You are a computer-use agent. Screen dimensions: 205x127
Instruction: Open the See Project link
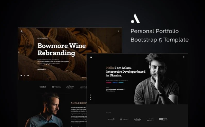point(42,69)
